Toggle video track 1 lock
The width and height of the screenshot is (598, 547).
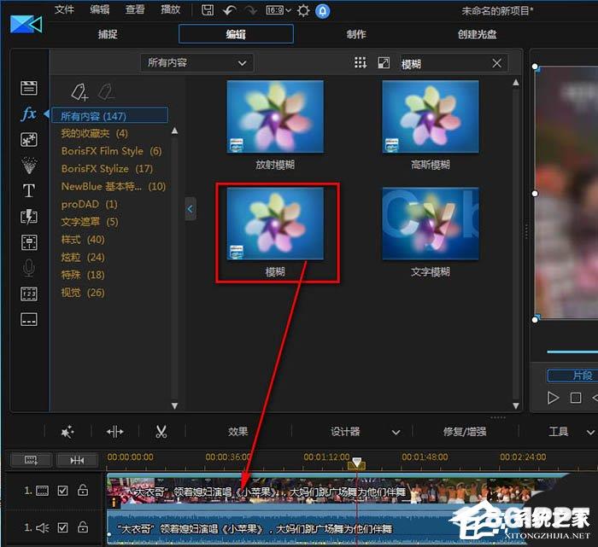83,490
